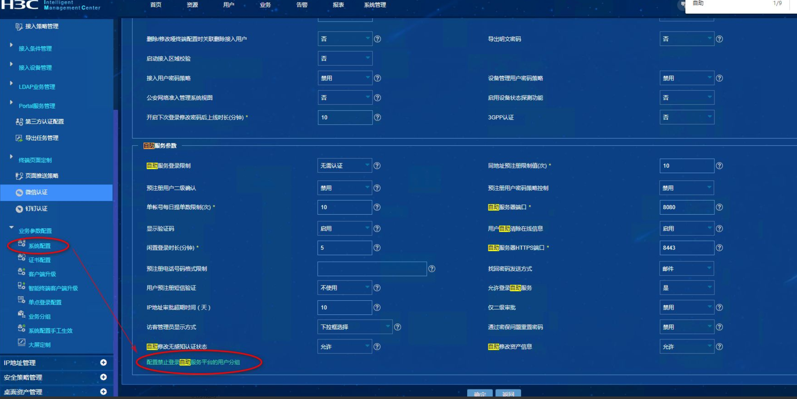Open the 资源 top menu
Viewport: 797px width, 399px height.
(192, 5)
